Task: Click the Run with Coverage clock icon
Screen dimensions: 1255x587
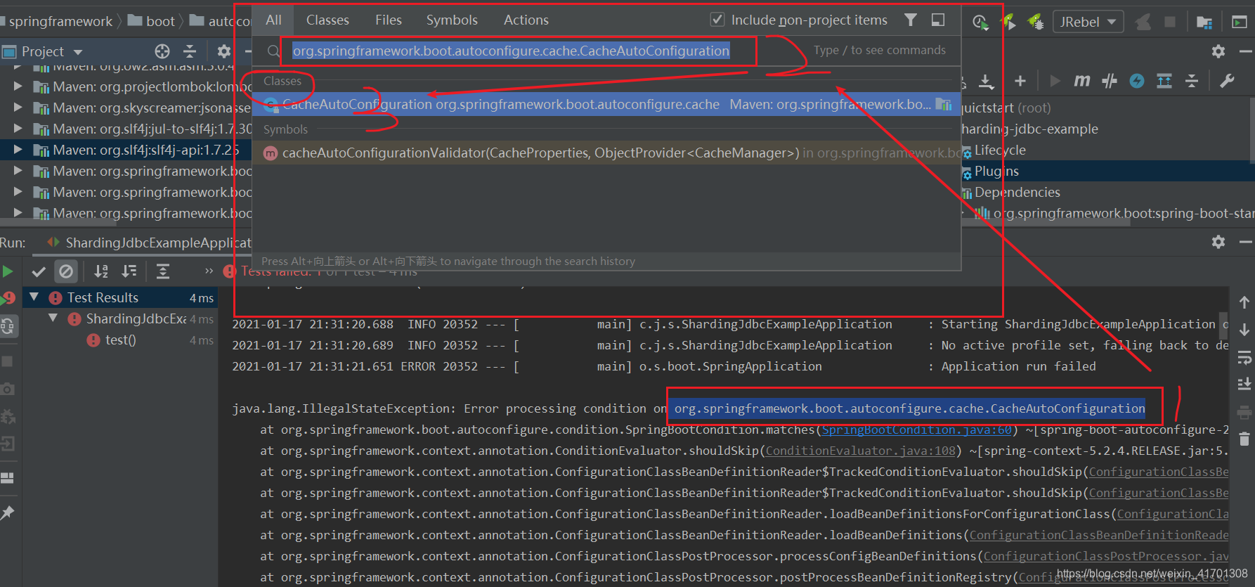Action: 980,22
